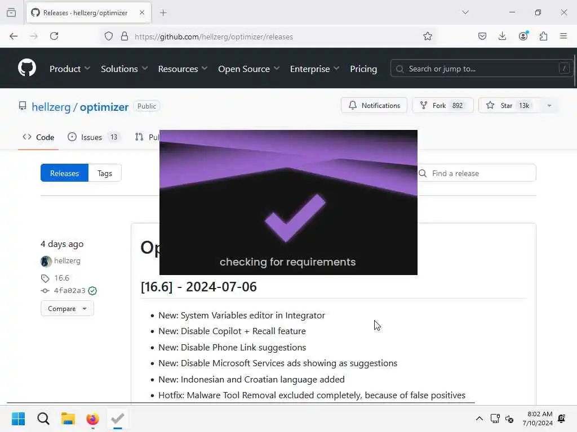Bookmark this page with star icon
The height and width of the screenshot is (432, 577).
click(427, 36)
